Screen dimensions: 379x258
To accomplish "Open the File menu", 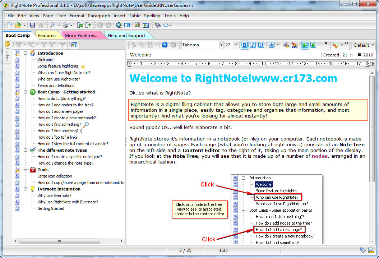I will tap(11, 16).
